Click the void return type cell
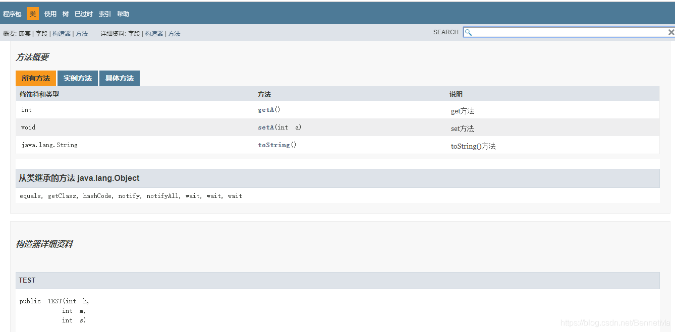This screenshot has height=332, width=675. tap(28, 127)
